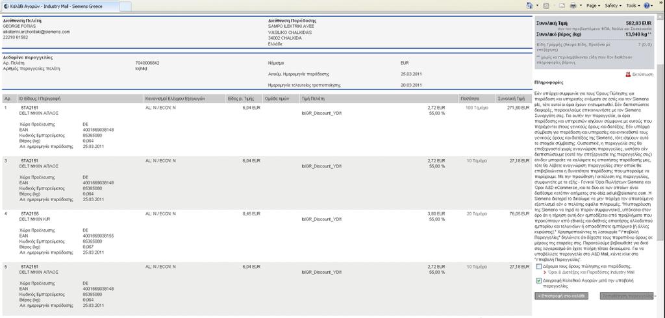Check Δέχομαι τους όρους πώλησης checkbox

pyautogui.click(x=539, y=267)
